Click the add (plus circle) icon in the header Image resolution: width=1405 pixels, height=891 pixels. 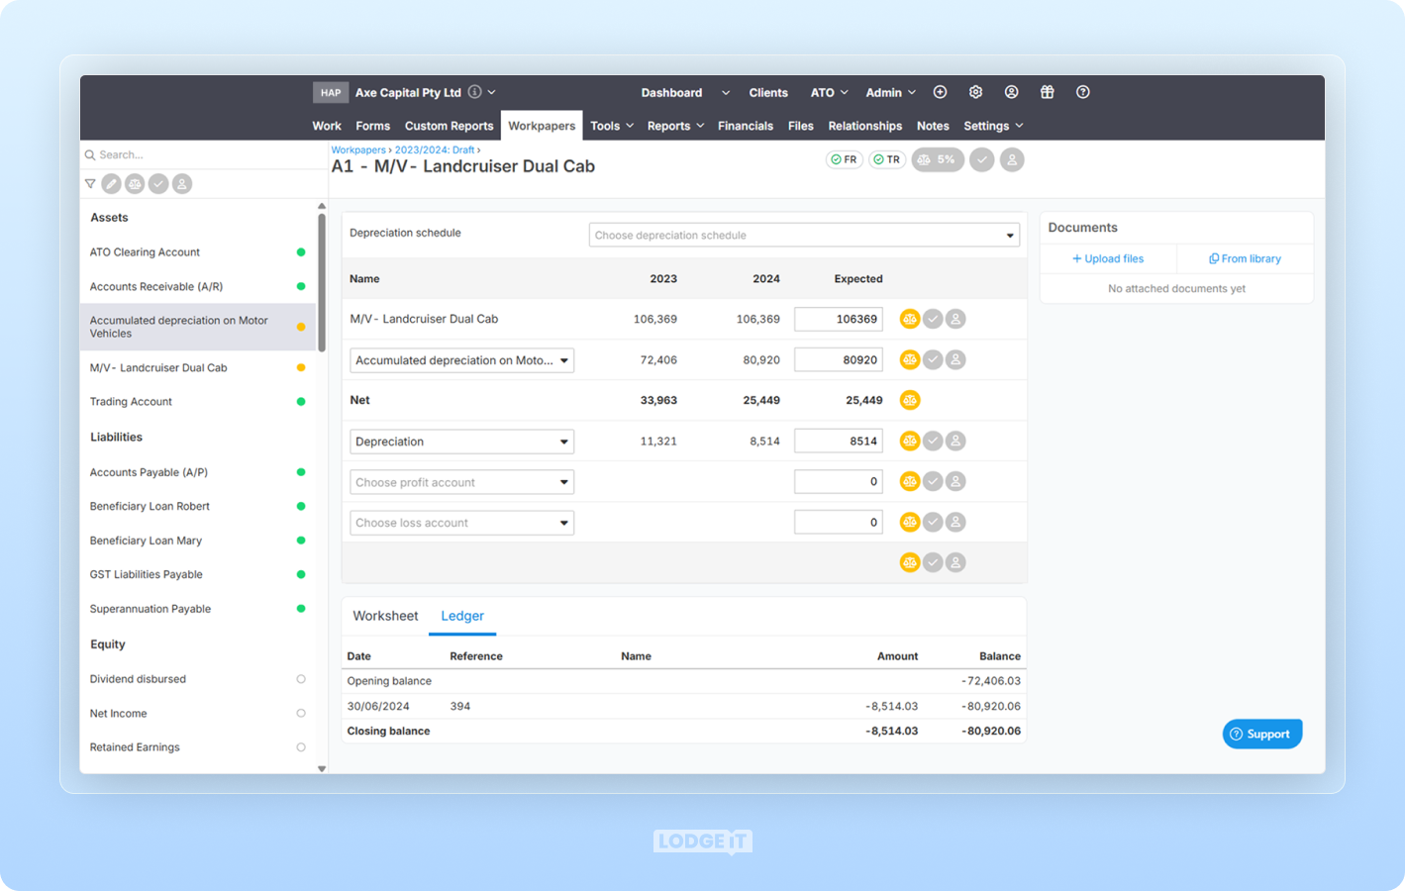pos(939,92)
